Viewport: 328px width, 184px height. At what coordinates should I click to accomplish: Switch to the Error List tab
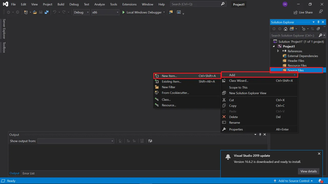[28, 173]
